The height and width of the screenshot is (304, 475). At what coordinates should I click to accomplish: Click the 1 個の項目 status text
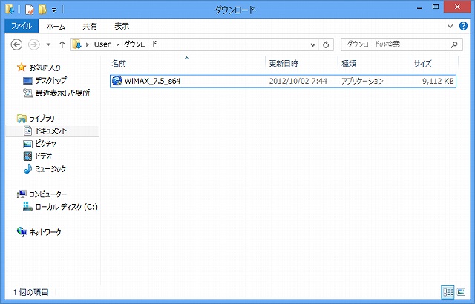30,292
